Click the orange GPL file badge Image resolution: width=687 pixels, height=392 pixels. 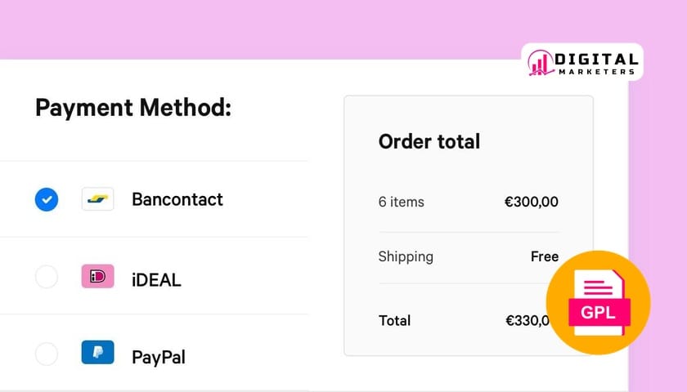pos(598,303)
